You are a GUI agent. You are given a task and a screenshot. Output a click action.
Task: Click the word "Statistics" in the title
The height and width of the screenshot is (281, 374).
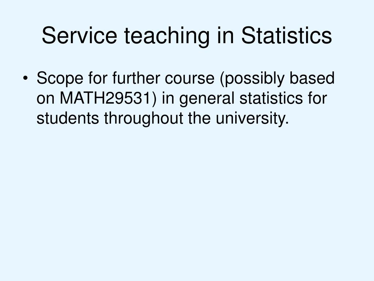tap(286, 35)
